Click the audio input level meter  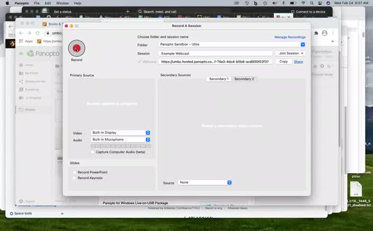pyautogui.click(x=121, y=146)
